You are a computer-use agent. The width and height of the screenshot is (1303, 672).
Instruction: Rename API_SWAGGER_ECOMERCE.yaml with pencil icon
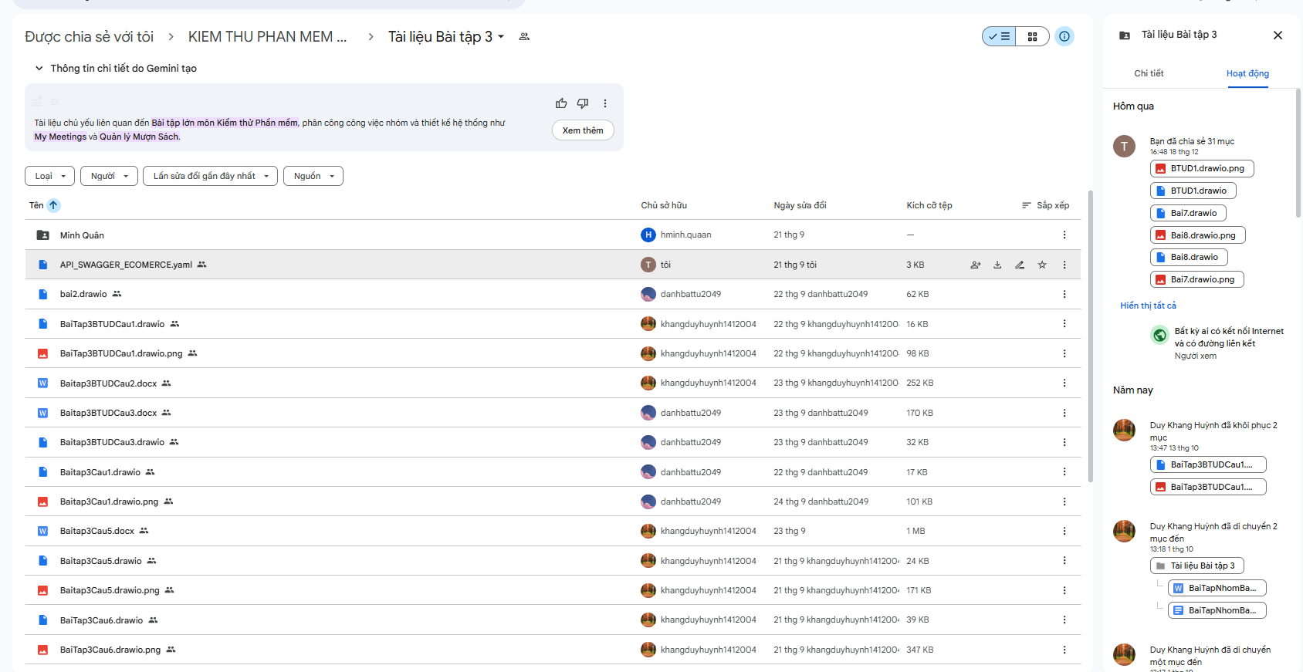pyautogui.click(x=1020, y=265)
